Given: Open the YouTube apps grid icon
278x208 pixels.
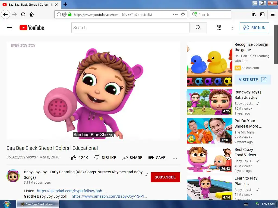Looking at the screenshot, I should [x=219, y=28].
